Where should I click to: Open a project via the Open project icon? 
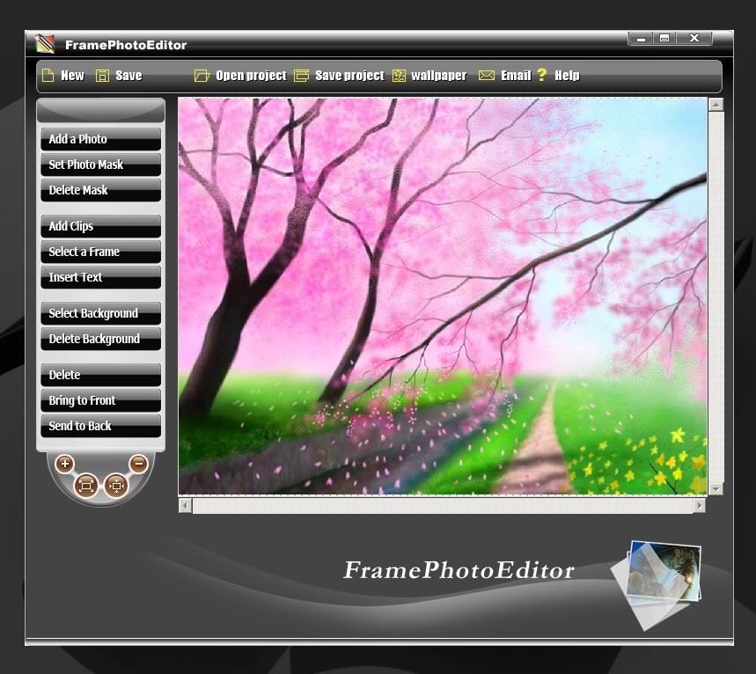point(203,76)
